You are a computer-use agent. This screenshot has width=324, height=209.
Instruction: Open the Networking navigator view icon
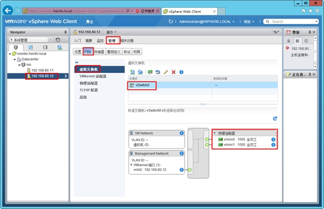[60, 47]
